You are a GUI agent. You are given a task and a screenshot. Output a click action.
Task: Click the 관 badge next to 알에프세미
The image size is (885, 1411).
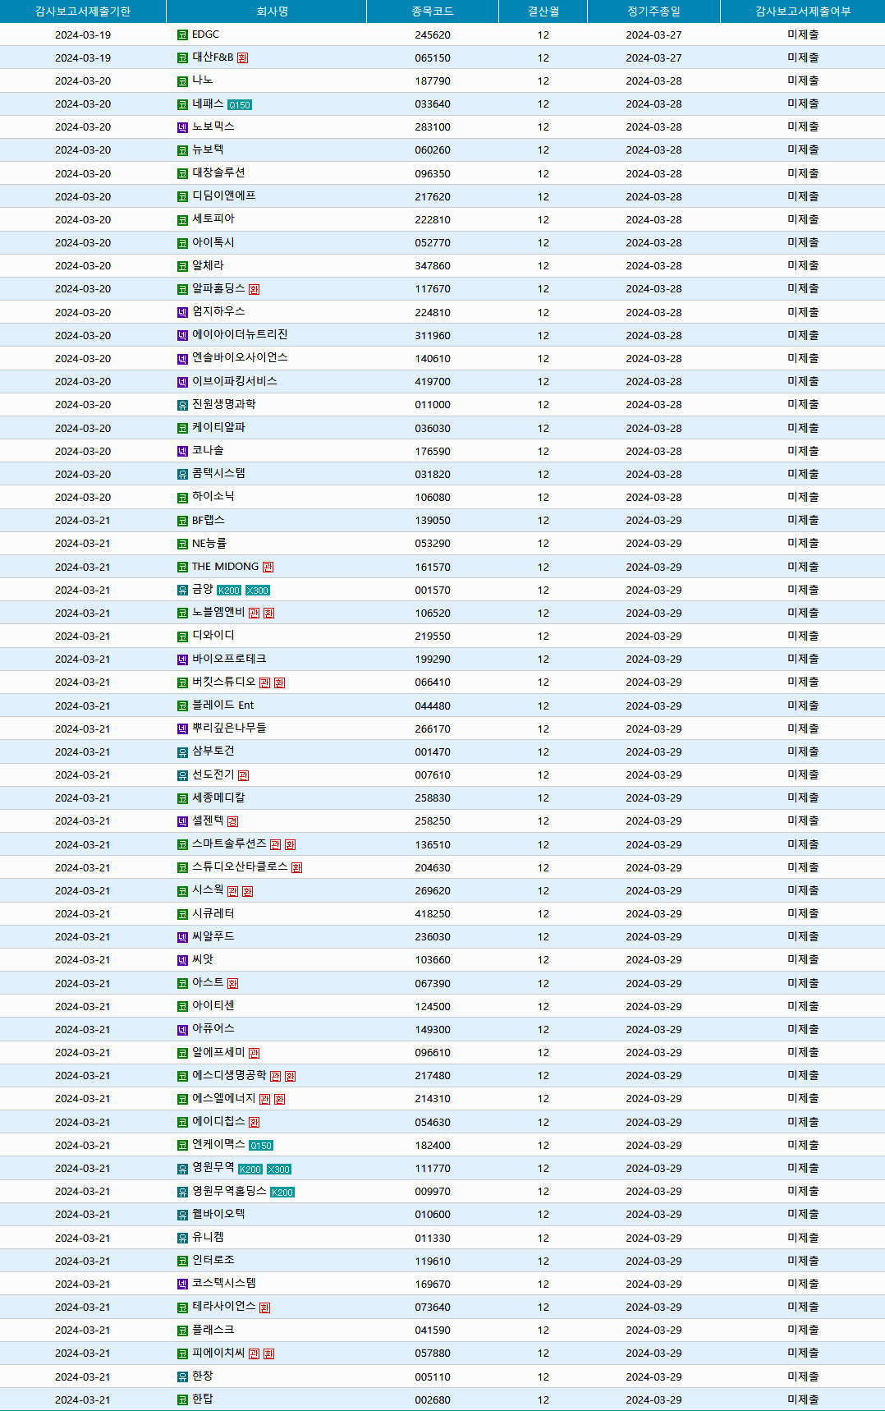[254, 1054]
